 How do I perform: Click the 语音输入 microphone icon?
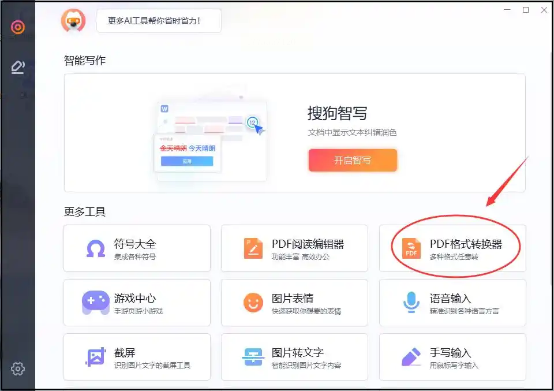pos(411,302)
